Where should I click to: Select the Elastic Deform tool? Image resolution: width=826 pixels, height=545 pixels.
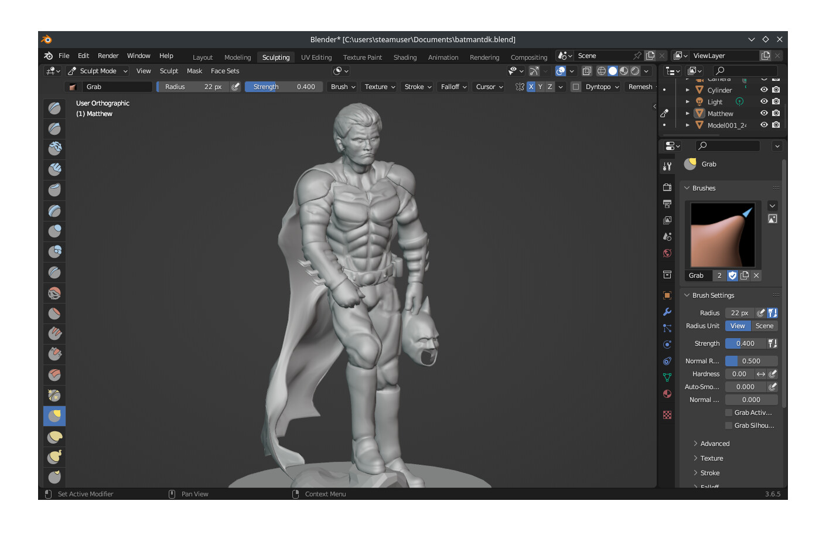click(54, 437)
